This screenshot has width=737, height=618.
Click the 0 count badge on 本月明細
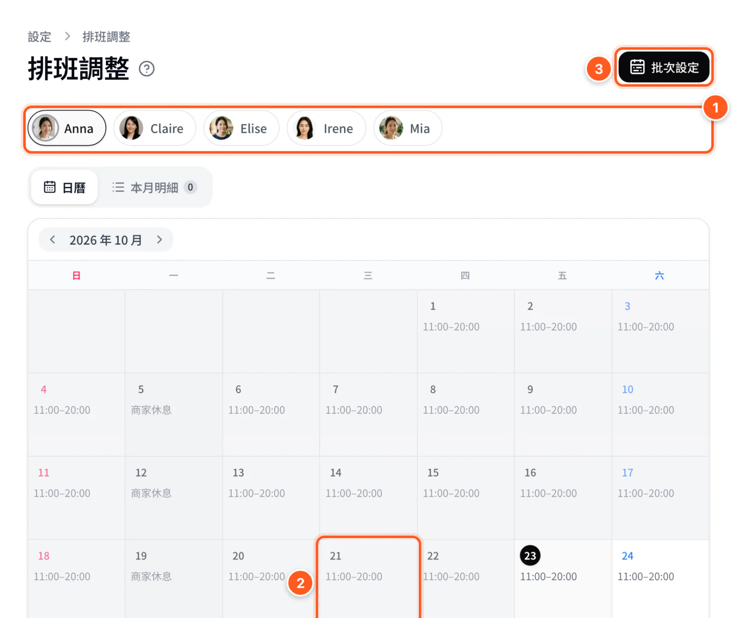pyautogui.click(x=190, y=187)
